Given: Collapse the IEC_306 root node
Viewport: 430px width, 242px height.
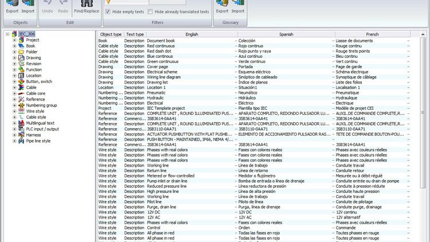Looking at the screenshot, I should [x=7, y=34].
